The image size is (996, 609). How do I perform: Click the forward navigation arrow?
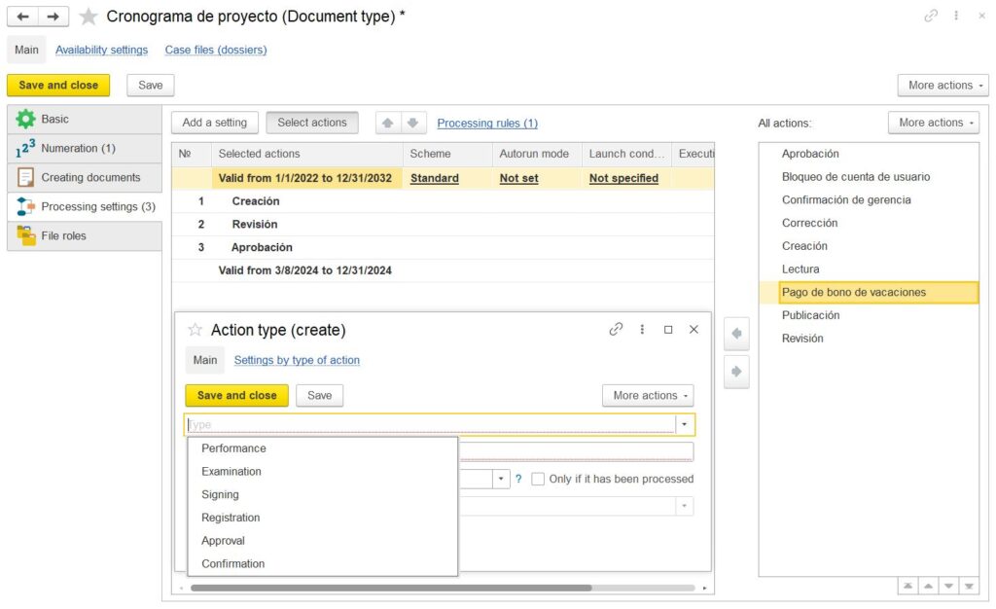pyautogui.click(x=54, y=17)
